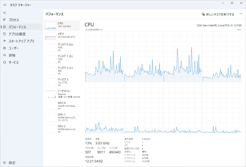Close the Task Manager window

pyautogui.click(x=241, y=3)
